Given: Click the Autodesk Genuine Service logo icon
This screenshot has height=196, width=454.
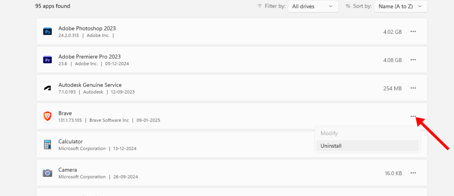Looking at the screenshot, I should (47, 88).
